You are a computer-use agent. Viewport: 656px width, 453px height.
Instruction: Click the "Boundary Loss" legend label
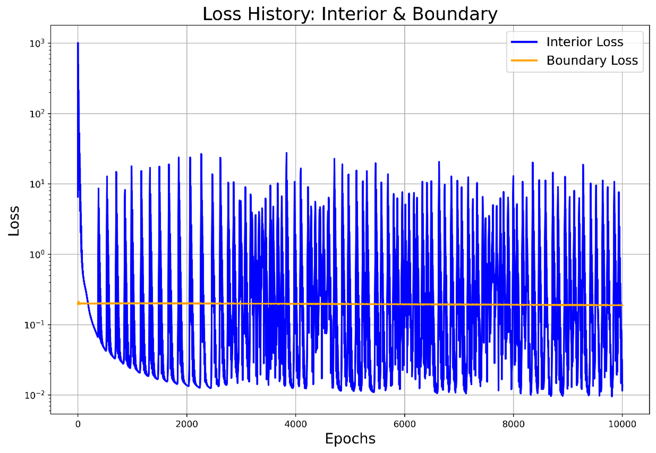click(592, 61)
